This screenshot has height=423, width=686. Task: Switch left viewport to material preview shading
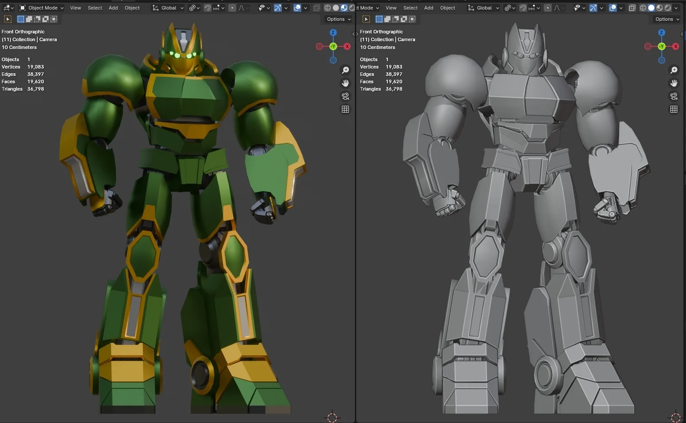click(x=344, y=8)
